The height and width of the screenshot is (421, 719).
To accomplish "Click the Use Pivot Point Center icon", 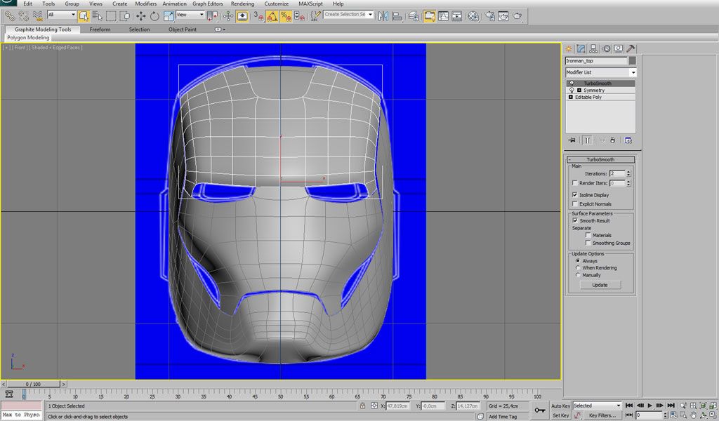I will click(212, 16).
